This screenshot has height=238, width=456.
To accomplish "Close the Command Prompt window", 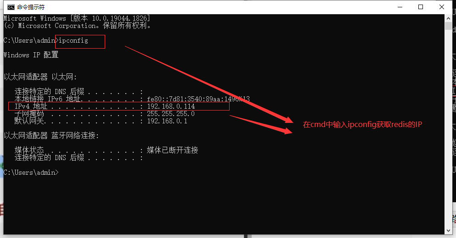I will 441,7.
